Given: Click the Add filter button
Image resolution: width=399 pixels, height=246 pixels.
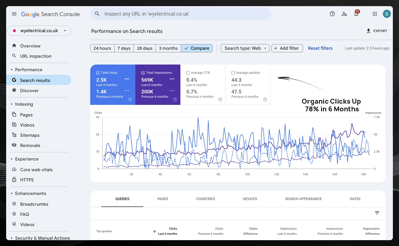Looking at the screenshot, I should (x=287, y=48).
